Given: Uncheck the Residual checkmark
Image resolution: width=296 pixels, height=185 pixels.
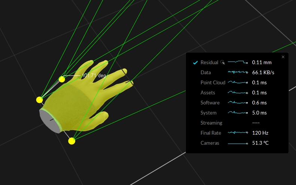Looking at the screenshot, I should [195, 63].
